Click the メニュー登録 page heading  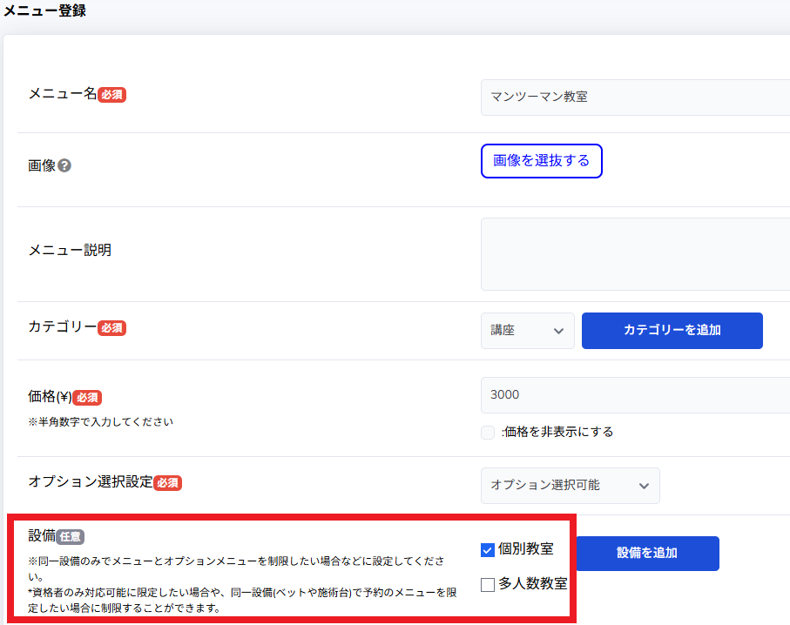click(x=44, y=11)
